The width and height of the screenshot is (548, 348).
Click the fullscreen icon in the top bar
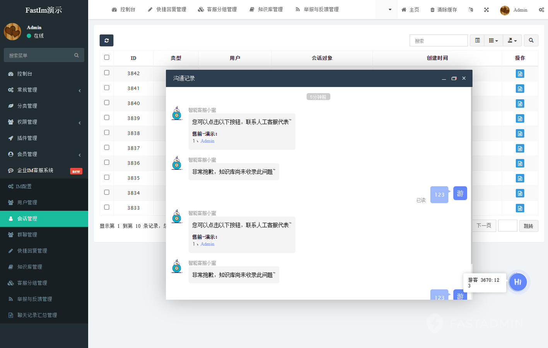click(487, 10)
